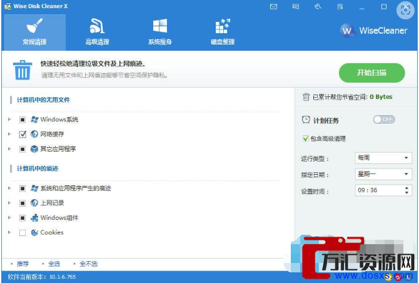Expand the 其它应用程序 tree row

[9, 148]
